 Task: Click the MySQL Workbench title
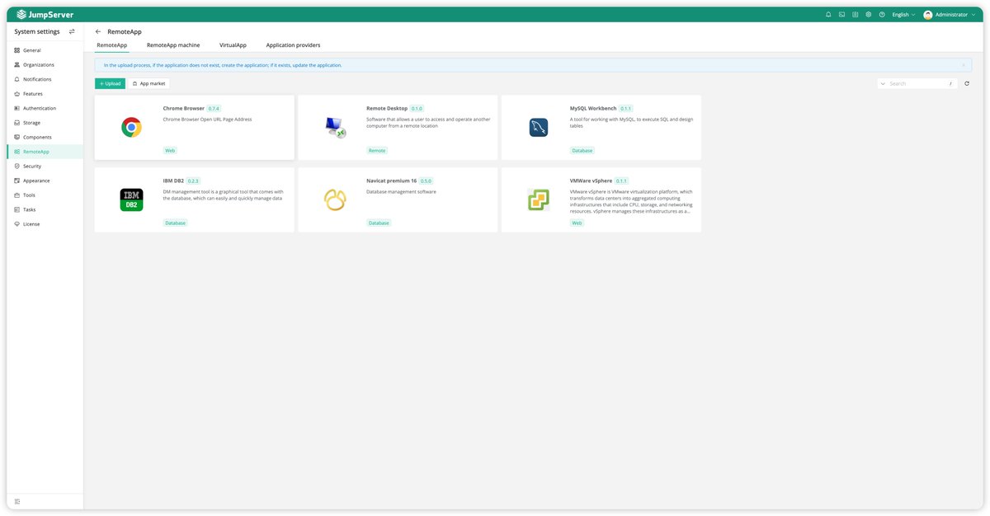[x=593, y=108]
